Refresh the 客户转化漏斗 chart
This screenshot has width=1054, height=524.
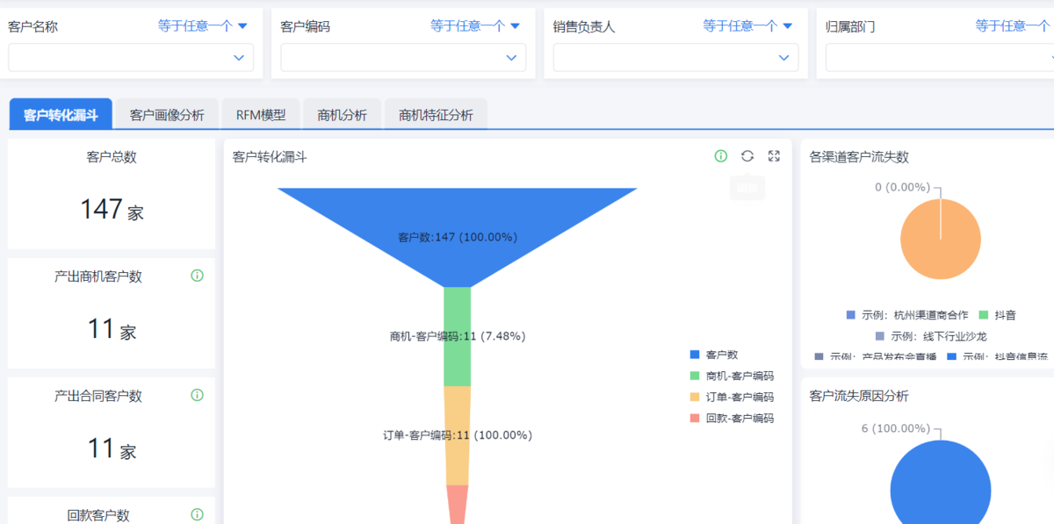[747, 156]
